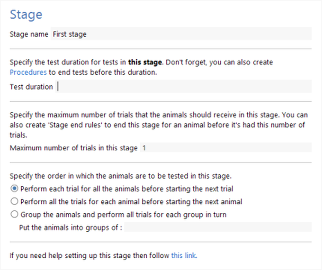Click the Maximum number of trials field

(225, 148)
